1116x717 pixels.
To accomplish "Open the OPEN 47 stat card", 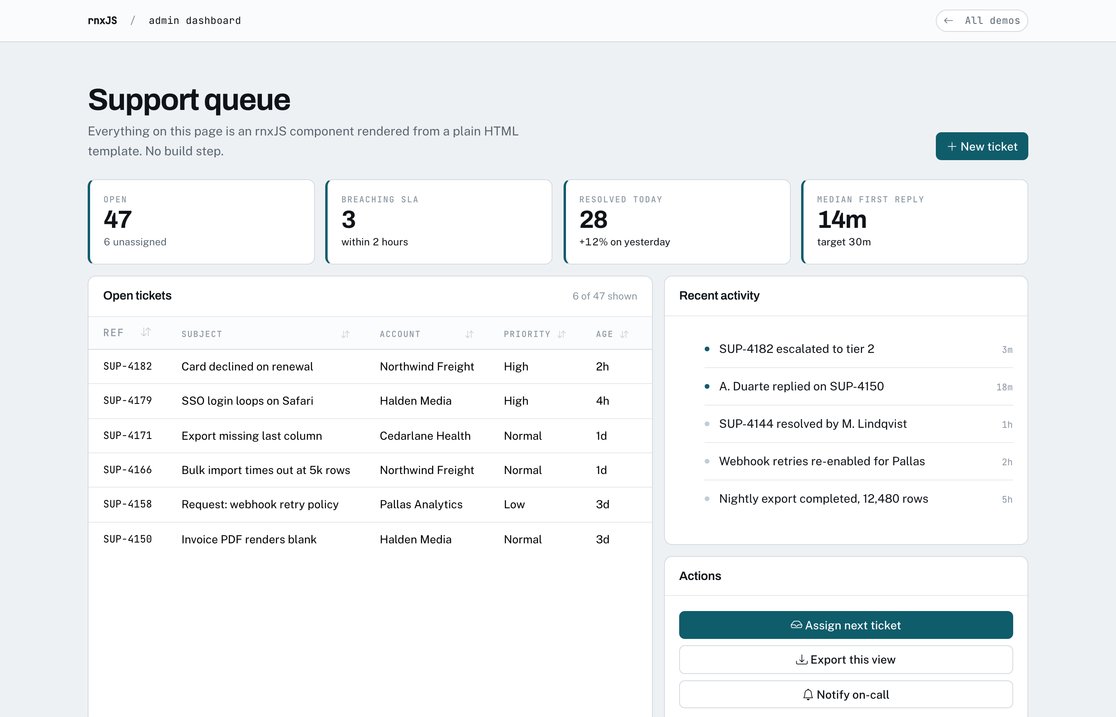I will click(x=201, y=221).
